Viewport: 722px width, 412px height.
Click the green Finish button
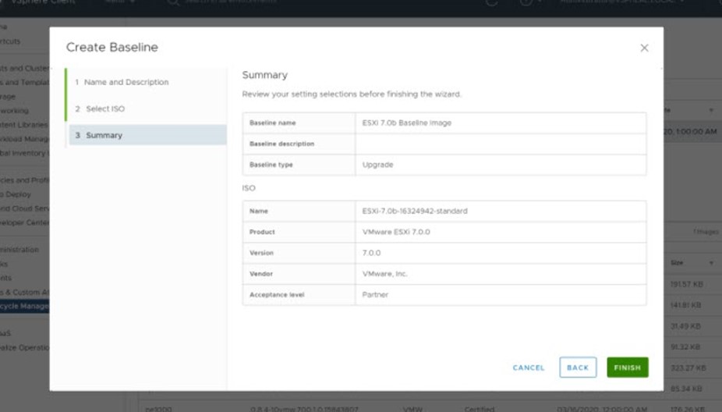(627, 368)
